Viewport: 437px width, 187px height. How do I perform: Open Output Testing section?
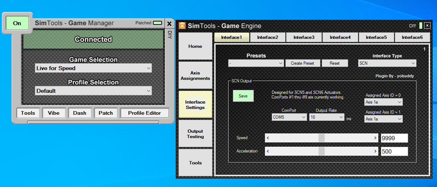coord(195,134)
